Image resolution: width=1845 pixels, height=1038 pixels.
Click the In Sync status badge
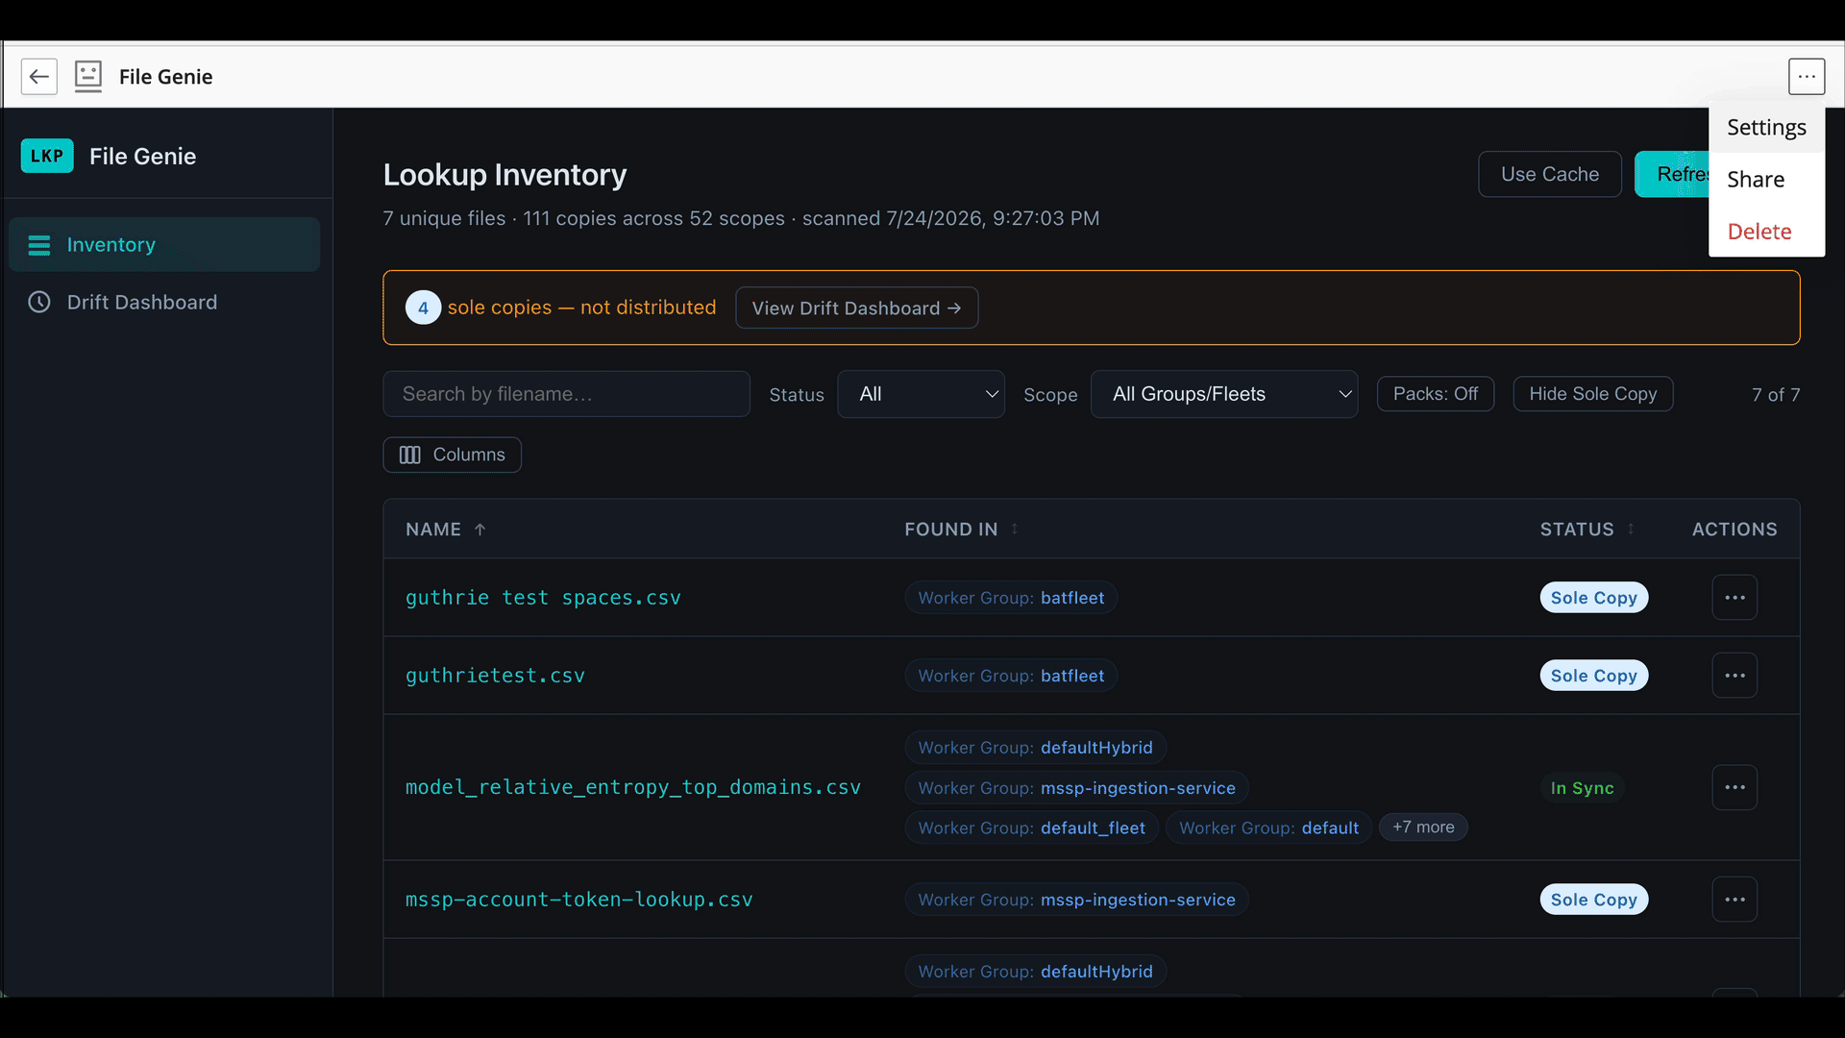(x=1582, y=788)
